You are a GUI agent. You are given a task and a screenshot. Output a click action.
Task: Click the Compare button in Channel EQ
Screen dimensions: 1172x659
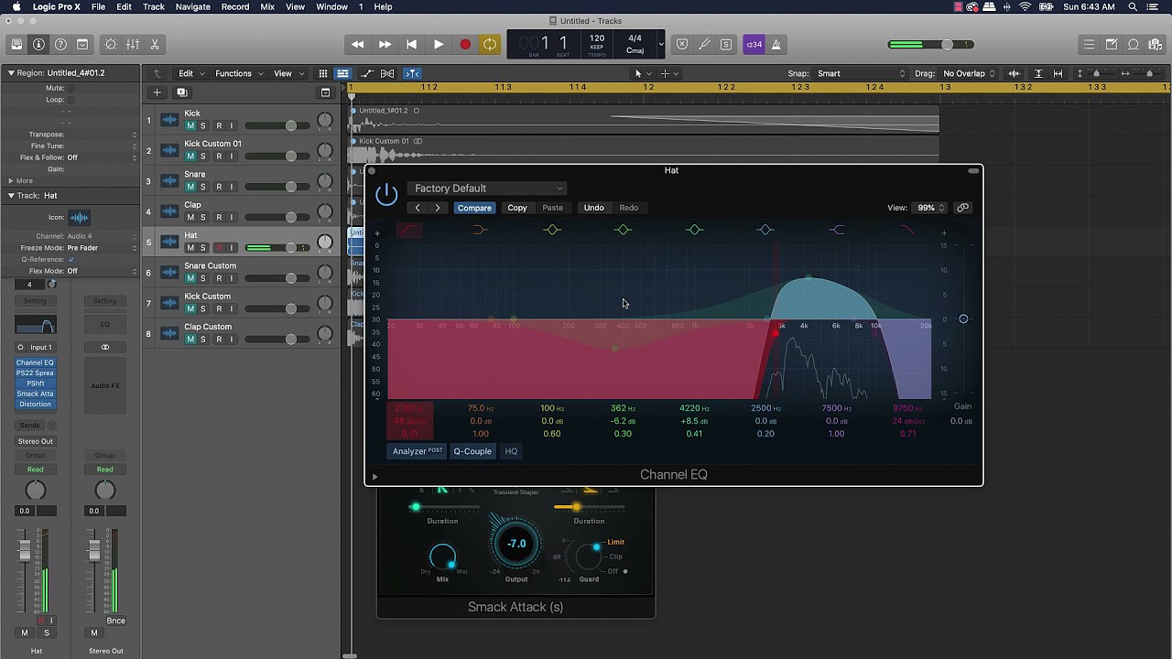tap(474, 208)
